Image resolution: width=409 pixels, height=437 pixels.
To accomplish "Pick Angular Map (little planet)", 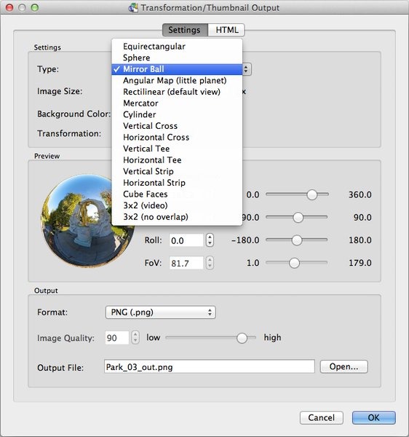I will (177, 81).
